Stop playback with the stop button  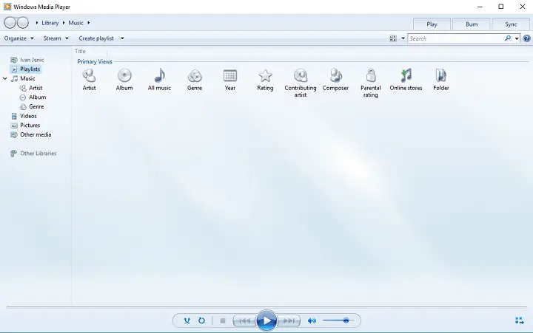click(x=223, y=320)
